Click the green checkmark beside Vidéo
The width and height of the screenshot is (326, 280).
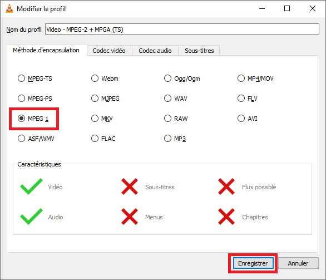point(31,186)
